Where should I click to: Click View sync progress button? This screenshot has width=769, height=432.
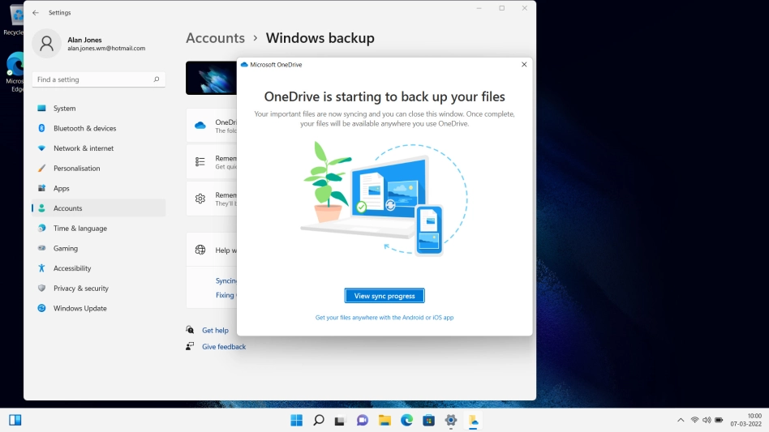click(384, 296)
